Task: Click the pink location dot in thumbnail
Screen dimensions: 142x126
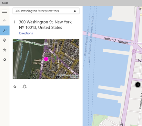Action: tap(46, 59)
